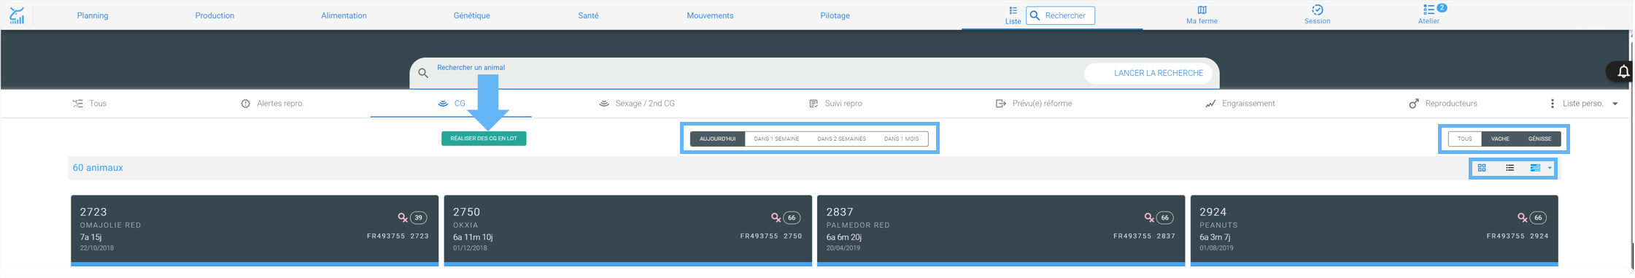Screen dimensions: 1635x278
Task: Click the 66 badge on card 2750
Action: tap(792, 217)
